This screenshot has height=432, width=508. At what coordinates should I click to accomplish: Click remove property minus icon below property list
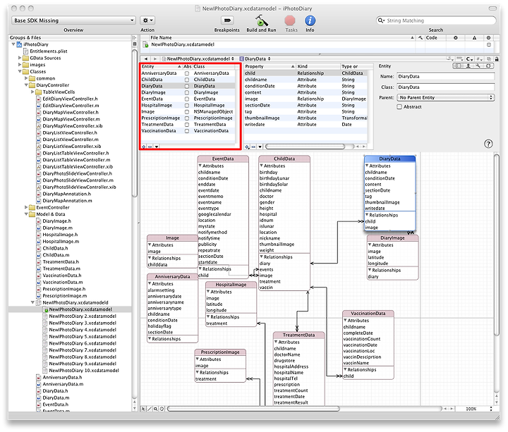tap(254, 147)
